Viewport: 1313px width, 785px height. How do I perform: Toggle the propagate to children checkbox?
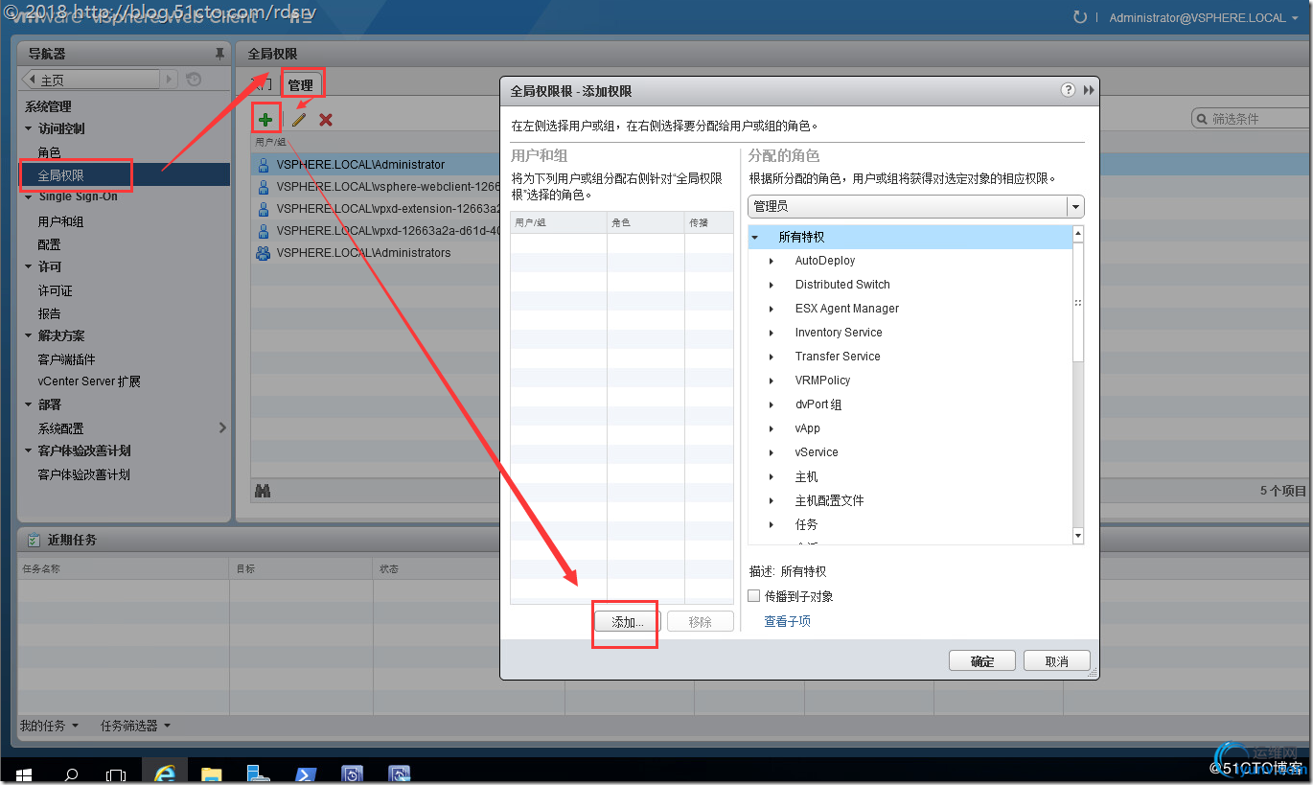753,596
